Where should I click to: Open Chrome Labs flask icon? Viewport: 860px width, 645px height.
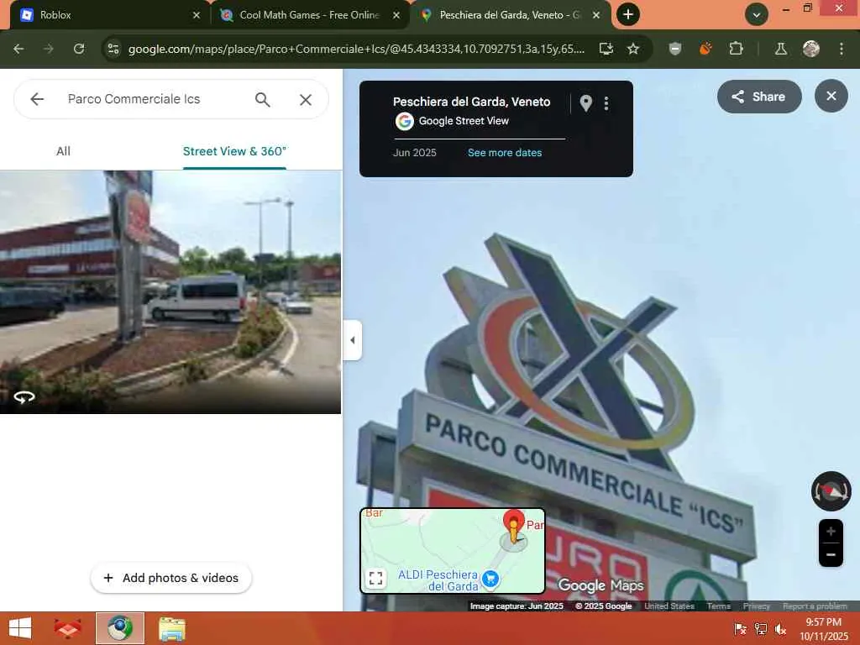pyautogui.click(x=781, y=49)
